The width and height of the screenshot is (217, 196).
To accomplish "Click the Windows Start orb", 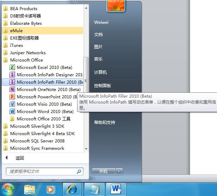I will coord(8,189).
